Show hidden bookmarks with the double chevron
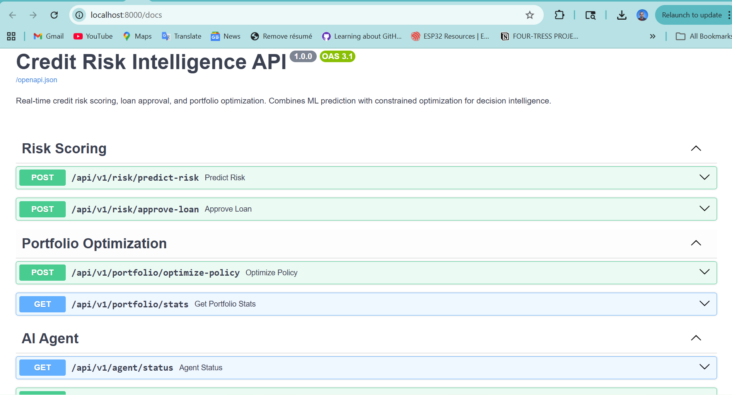732x395 pixels. click(x=652, y=36)
